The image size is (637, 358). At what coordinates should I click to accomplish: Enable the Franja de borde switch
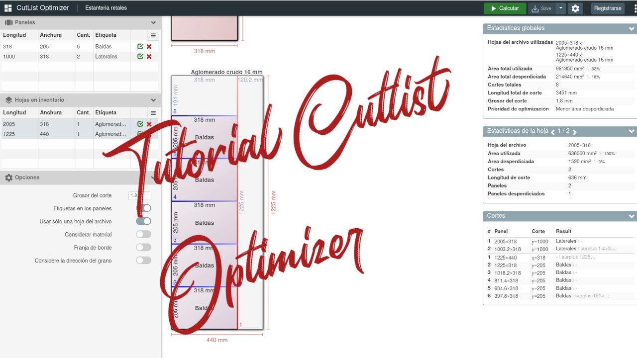[x=143, y=247]
